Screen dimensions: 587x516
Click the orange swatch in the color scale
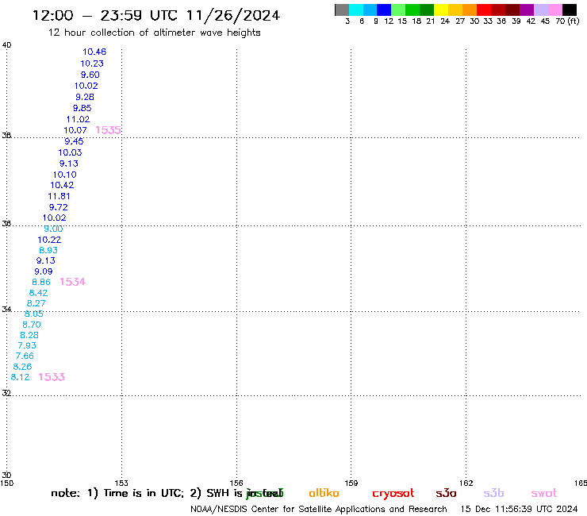470,10
